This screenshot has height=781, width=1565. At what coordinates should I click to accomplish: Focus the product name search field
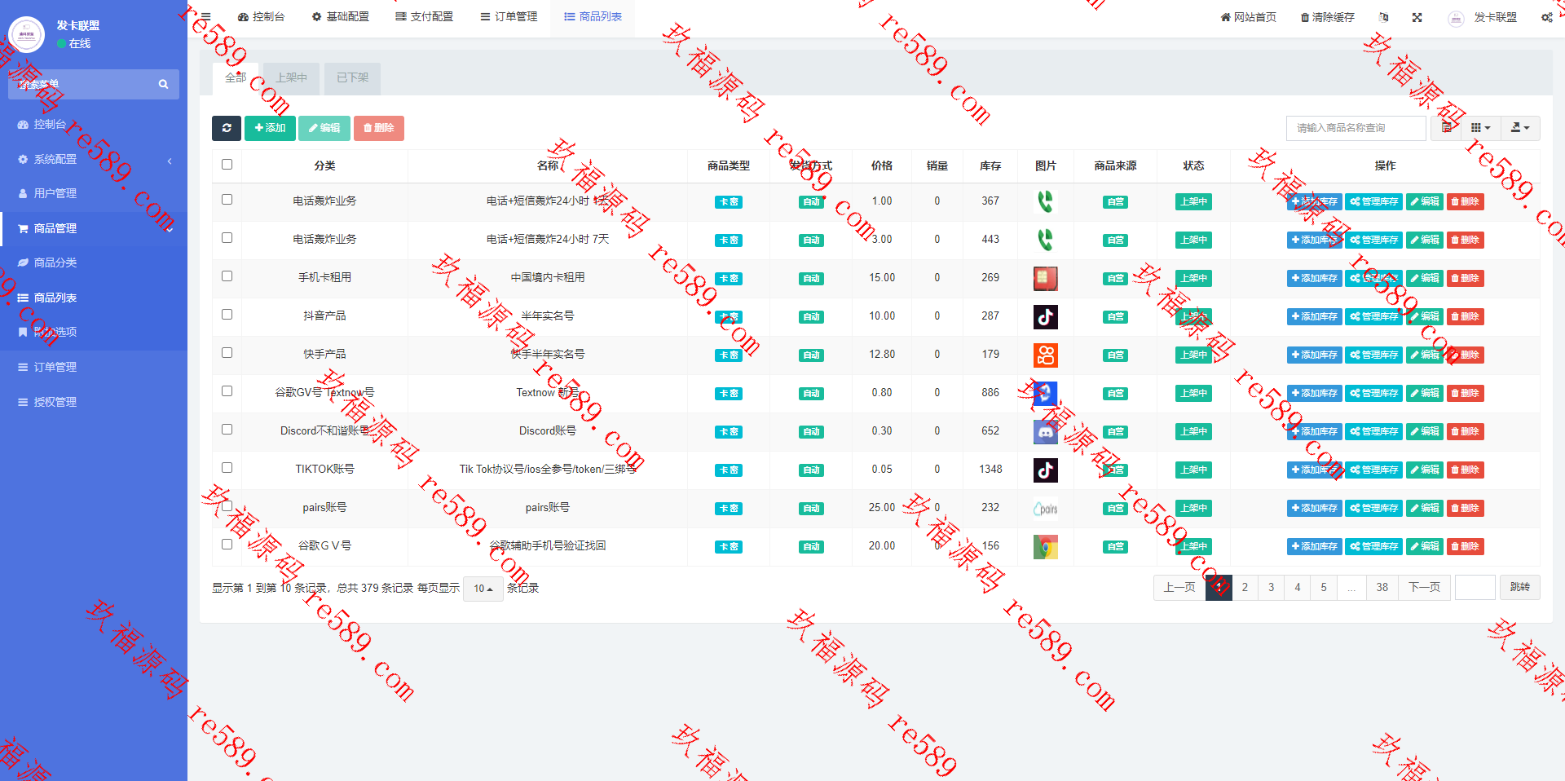(1356, 128)
